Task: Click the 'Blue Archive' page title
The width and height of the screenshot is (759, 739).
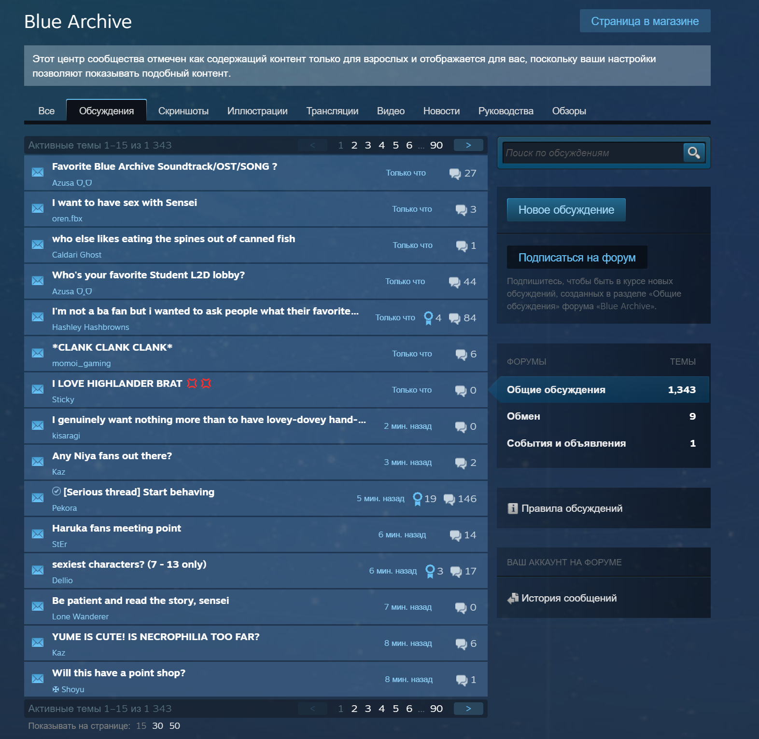Action: pyautogui.click(x=78, y=22)
